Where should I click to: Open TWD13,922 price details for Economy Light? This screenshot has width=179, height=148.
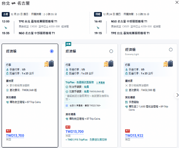pyautogui.click(x=134, y=136)
